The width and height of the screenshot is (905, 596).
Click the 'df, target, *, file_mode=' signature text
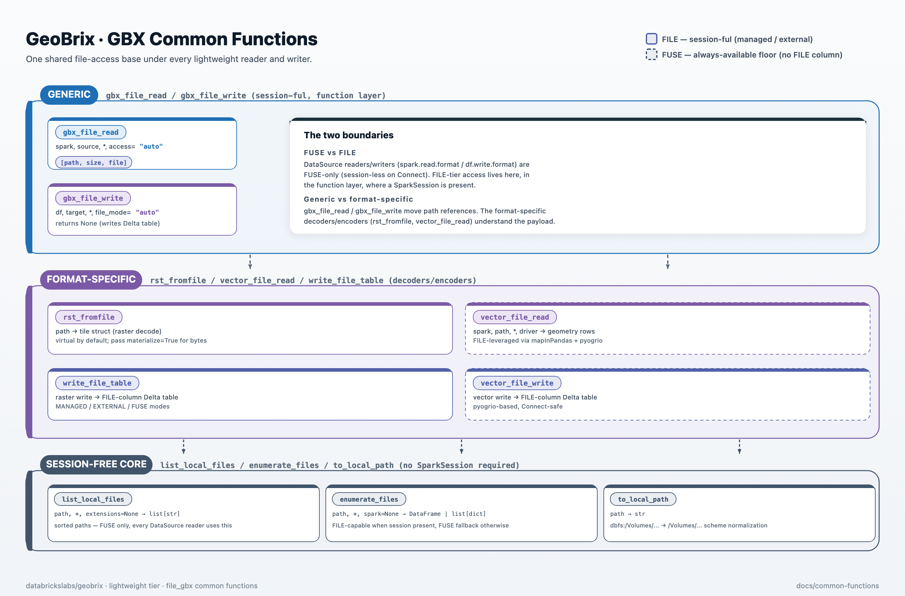[93, 212]
